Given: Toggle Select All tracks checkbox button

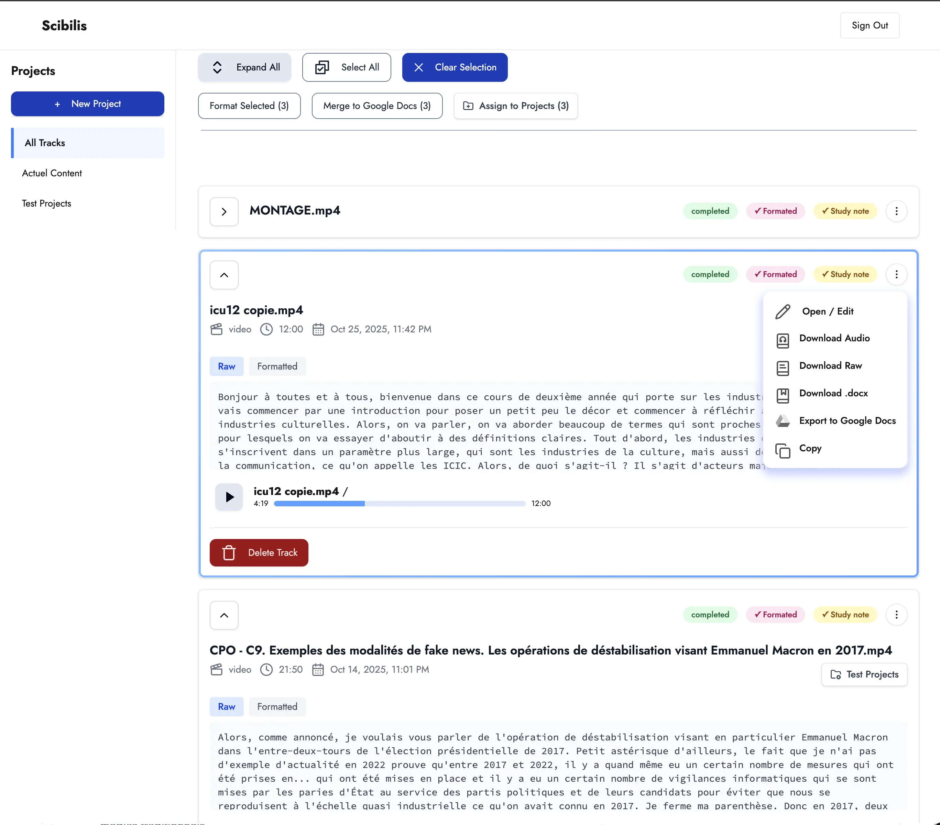Looking at the screenshot, I should [x=346, y=67].
